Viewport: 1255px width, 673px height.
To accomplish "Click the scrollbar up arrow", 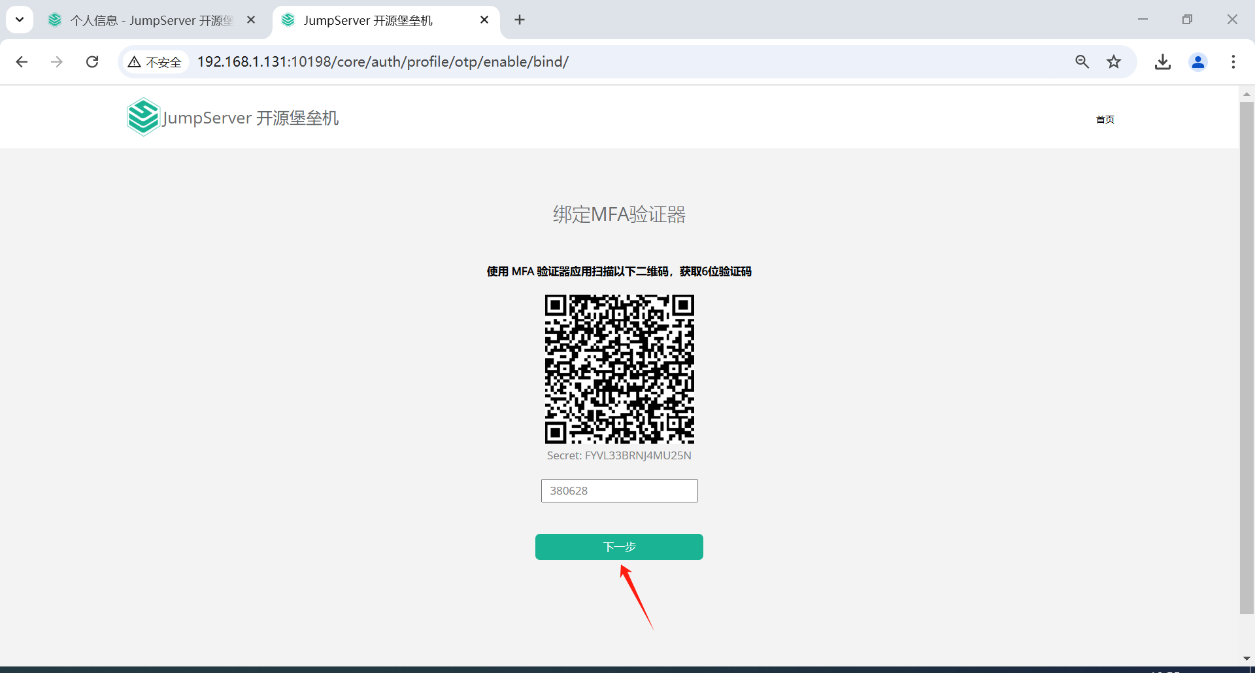I will click(1247, 94).
